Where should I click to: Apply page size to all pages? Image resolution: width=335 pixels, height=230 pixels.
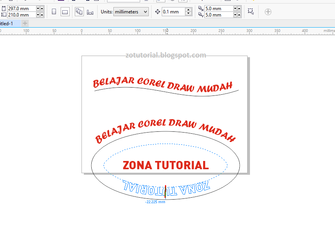coord(79,11)
